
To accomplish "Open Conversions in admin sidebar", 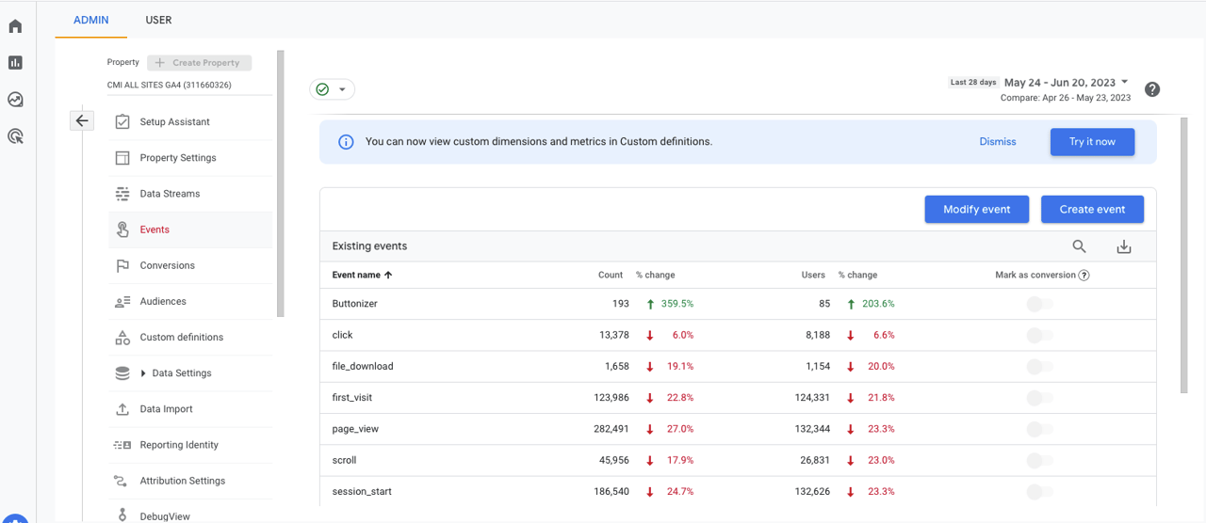I will pyautogui.click(x=167, y=266).
